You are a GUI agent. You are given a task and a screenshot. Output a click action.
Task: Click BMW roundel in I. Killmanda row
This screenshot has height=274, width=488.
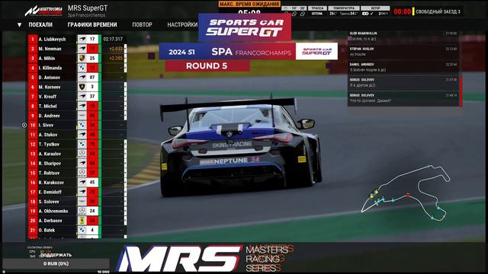click(x=82, y=68)
